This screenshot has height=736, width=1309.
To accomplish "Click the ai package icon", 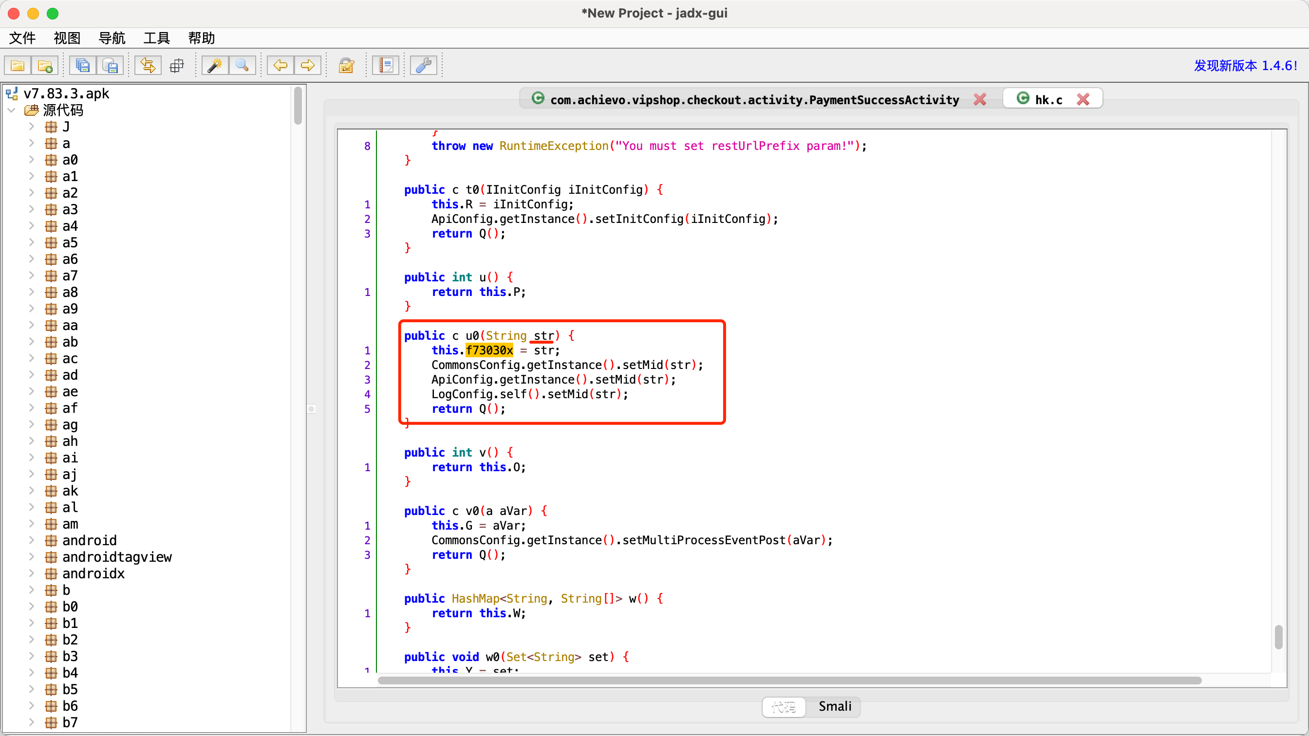I will point(51,458).
